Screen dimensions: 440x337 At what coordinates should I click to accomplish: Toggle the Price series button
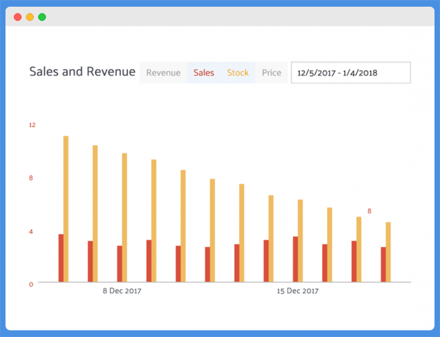[x=271, y=73]
